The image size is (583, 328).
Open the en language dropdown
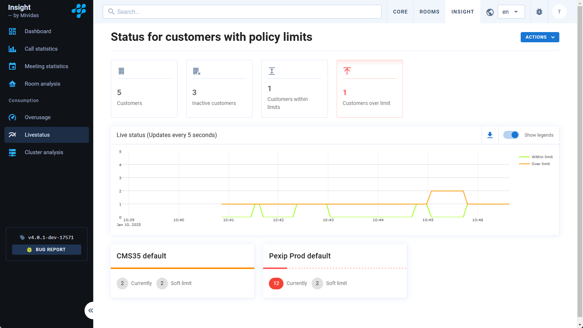pyautogui.click(x=511, y=12)
